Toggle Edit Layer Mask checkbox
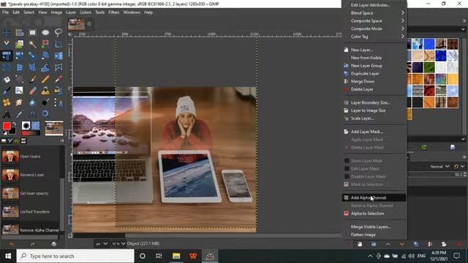Viewport: 468px width, 263px height. coord(347,169)
